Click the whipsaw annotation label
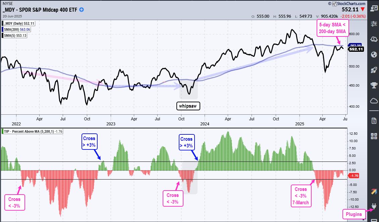 [188, 106]
